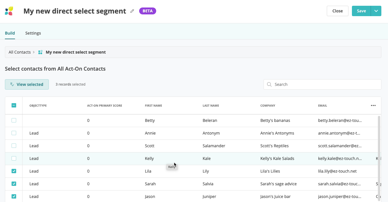The width and height of the screenshot is (388, 202).
Task: Click first name cell Betty
Action: (150, 120)
